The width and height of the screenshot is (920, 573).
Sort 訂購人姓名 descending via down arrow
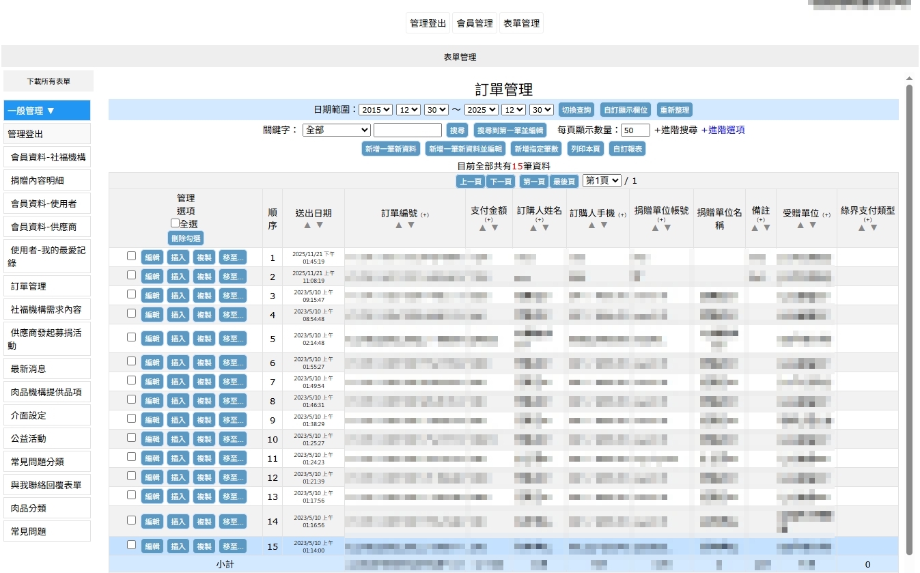(545, 228)
